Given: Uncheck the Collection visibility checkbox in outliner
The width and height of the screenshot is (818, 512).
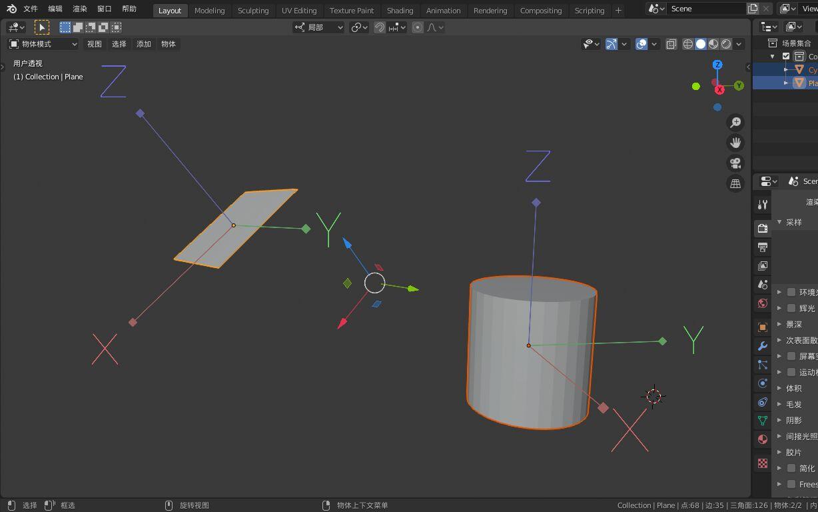Looking at the screenshot, I should (786, 57).
